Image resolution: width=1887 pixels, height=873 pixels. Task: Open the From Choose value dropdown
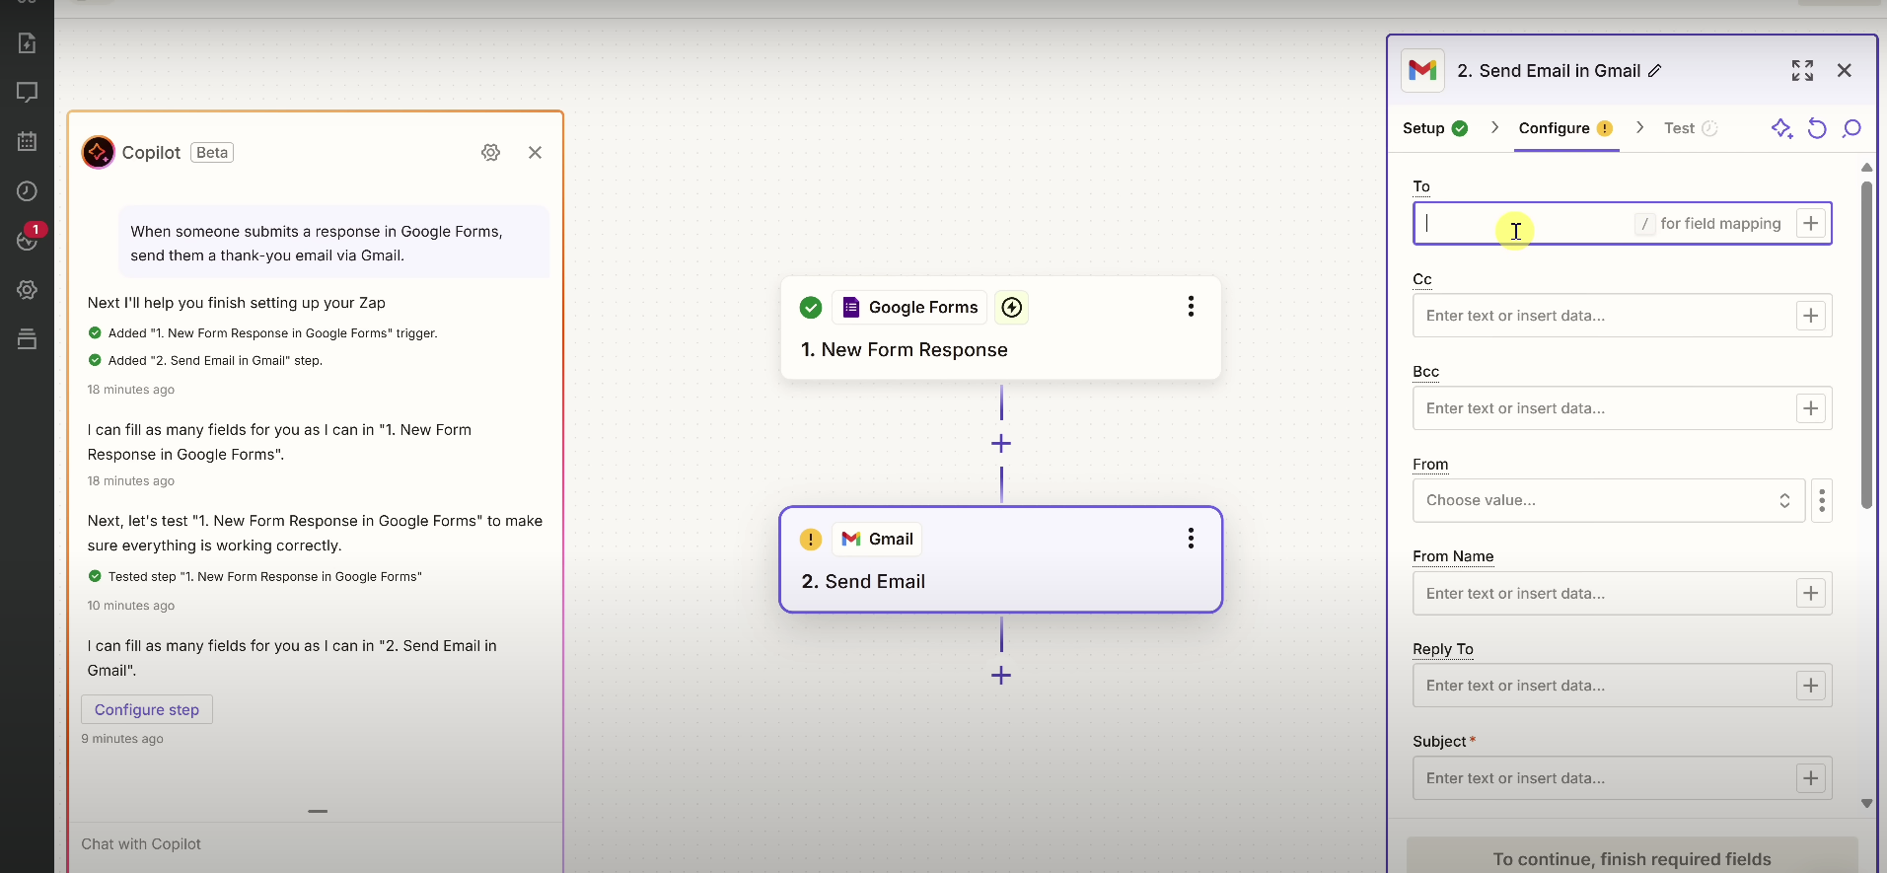tap(1609, 500)
